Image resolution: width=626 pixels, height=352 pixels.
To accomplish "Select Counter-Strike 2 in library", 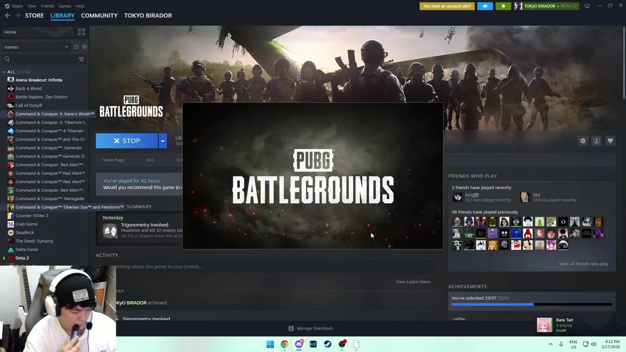I will pos(32,216).
